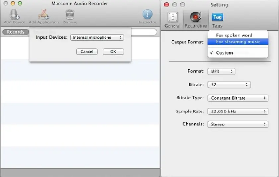Click the Remove trash can icon
The height and width of the screenshot is (177, 279).
(70, 14)
